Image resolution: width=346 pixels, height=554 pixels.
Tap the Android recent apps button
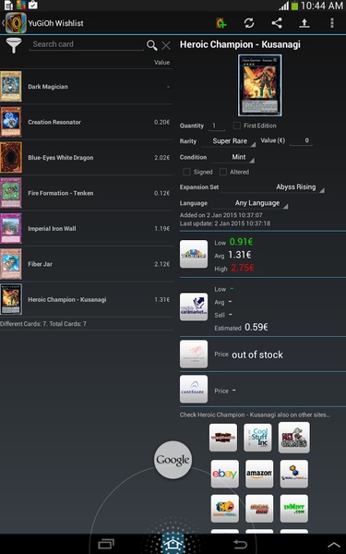coord(106,544)
